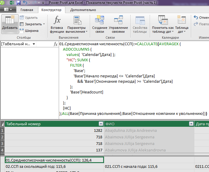Image resolution: width=209 pixels, height=172 pixels.
Task: Select Abaimova JUlija Sergeevna in row 3
Action: (x=149, y=143)
